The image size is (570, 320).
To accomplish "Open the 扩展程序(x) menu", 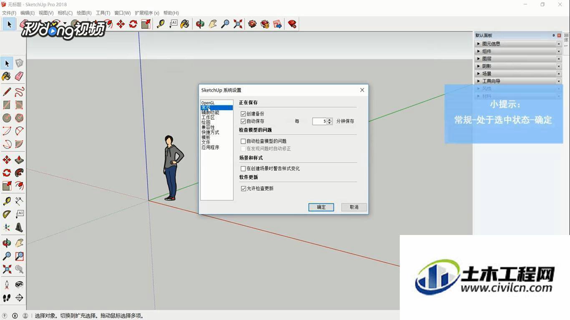I will [x=147, y=13].
